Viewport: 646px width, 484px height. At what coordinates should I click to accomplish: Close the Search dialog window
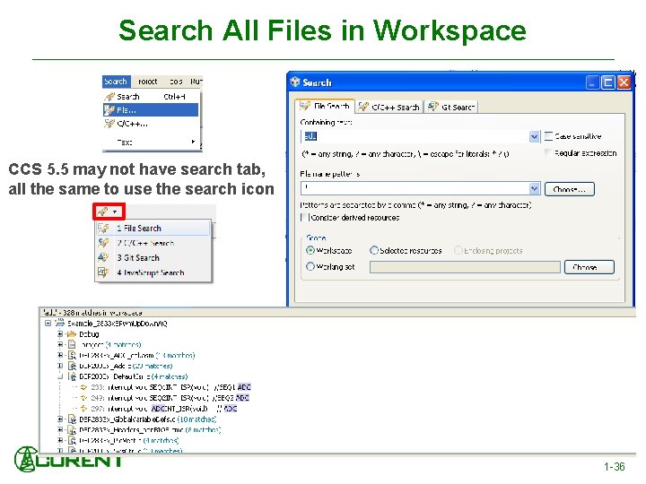(624, 82)
